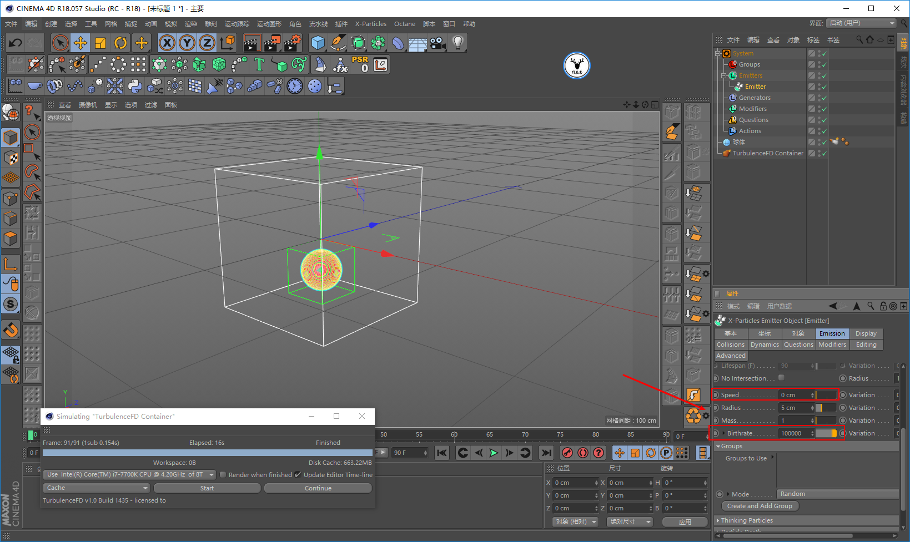Switch to the Display tab
Viewport: 910px width, 542px height.
pyautogui.click(x=866, y=333)
